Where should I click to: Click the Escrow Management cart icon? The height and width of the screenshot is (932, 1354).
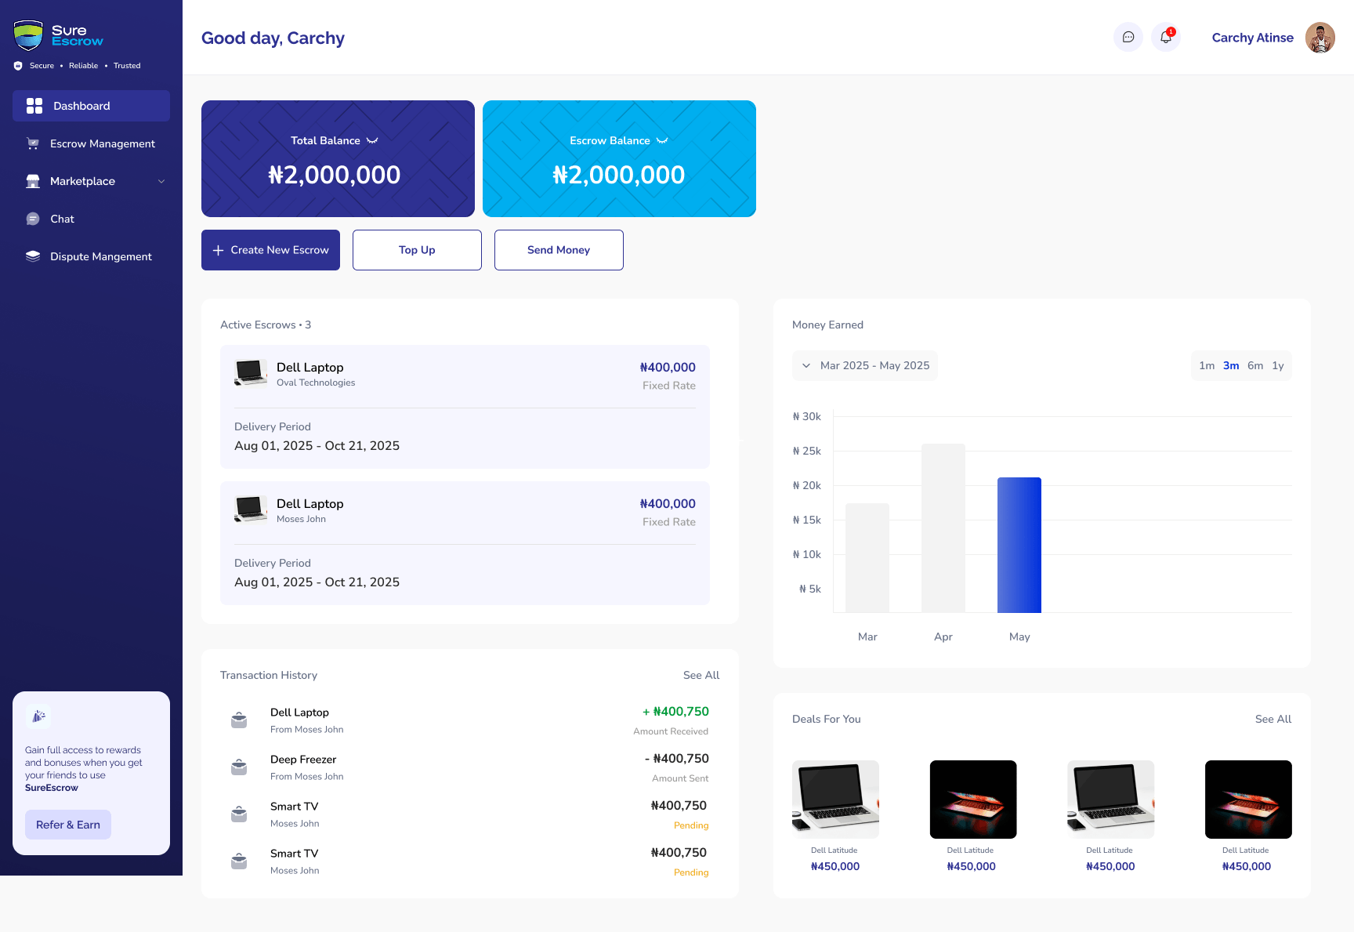pos(33,143)
